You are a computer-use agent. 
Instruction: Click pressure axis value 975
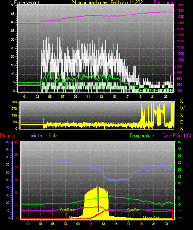[x=179, y=91]
